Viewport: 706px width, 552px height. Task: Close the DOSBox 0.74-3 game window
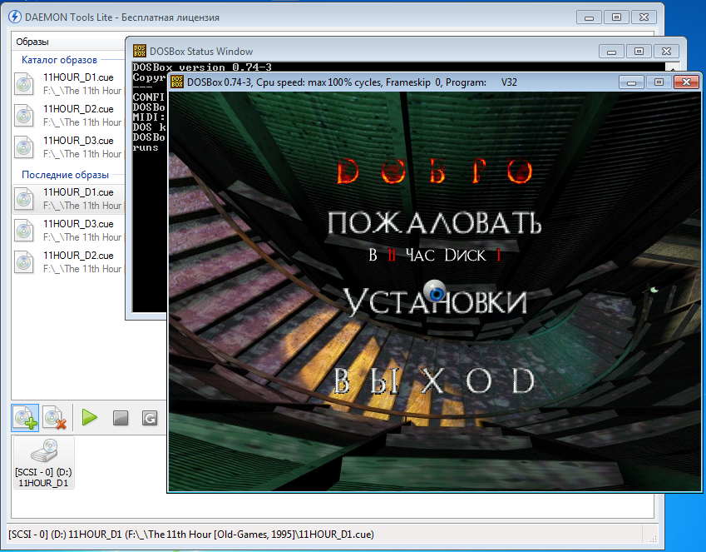(x=686, y=82)
